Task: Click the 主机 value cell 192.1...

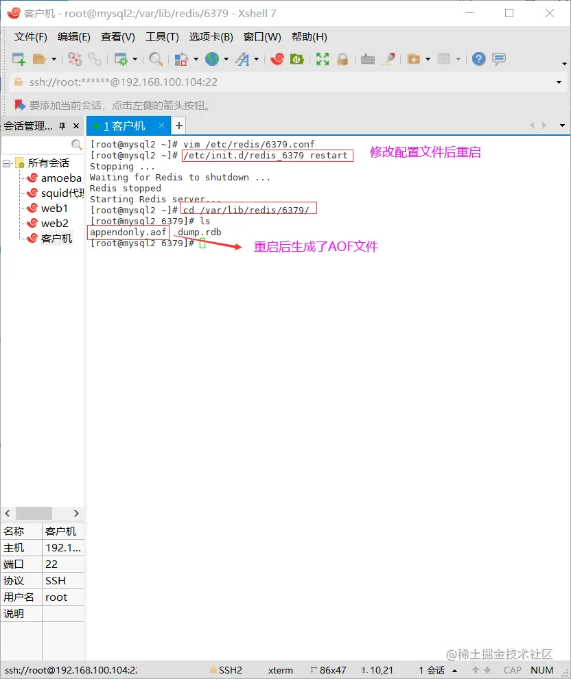Action: 63,548
